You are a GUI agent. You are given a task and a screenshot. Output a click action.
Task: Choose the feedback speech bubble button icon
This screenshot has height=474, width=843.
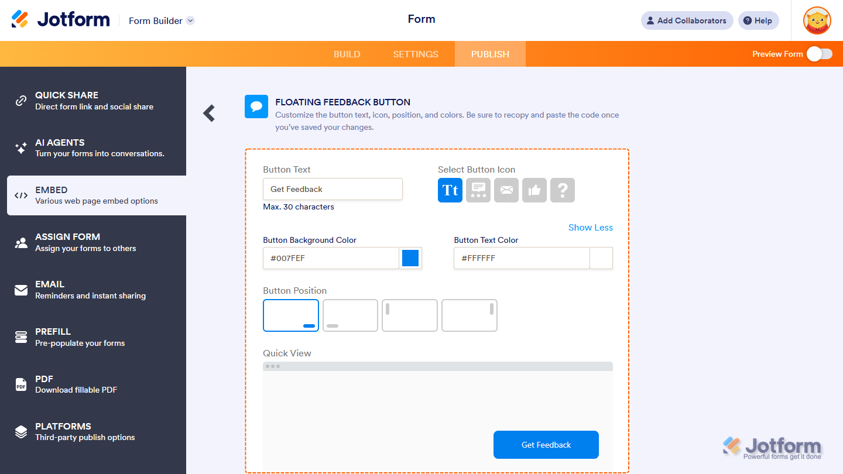pos(478,190)
